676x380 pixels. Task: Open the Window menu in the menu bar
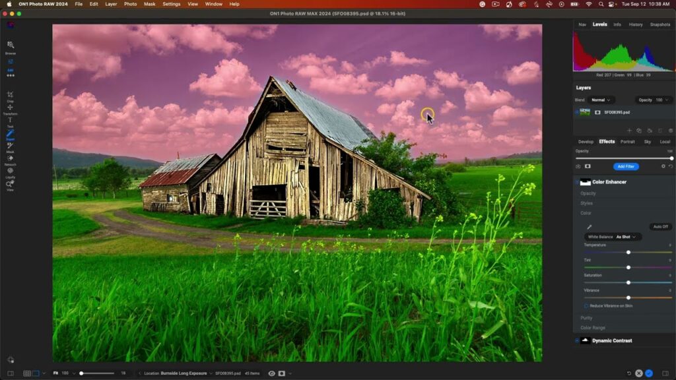click(213, 4)
